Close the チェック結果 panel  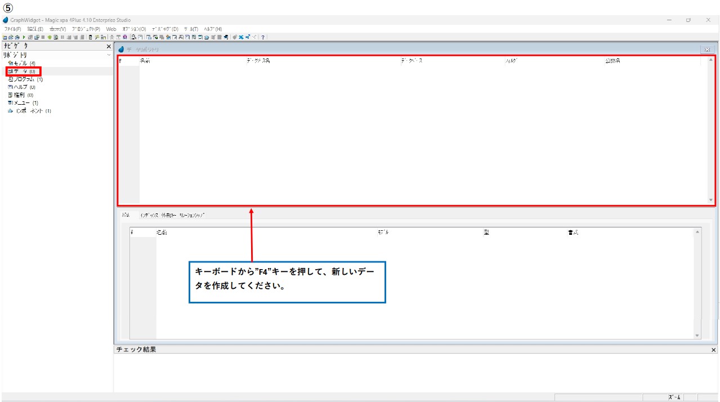tap(714, 350)
